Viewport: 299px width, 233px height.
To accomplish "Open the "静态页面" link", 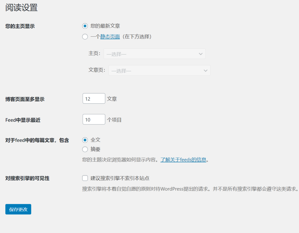I will click(x=109, y=37).
